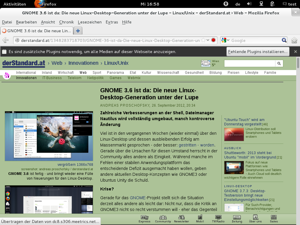This screenshot has height=225, width=300.
Task: Open the accessibility menu icon
Action: click(226, 4)
